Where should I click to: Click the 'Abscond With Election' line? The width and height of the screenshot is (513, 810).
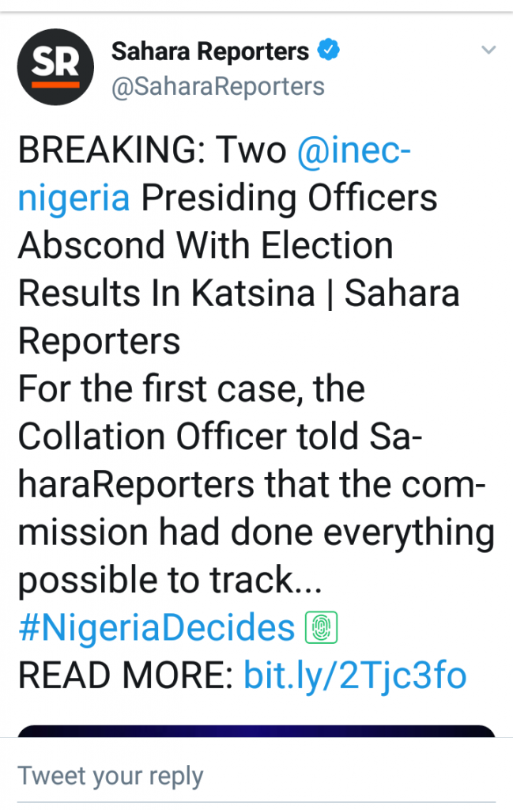point(206,246)
